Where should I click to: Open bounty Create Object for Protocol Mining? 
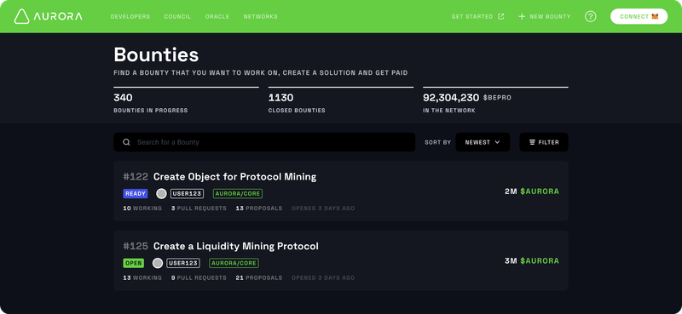coord(235,177)
